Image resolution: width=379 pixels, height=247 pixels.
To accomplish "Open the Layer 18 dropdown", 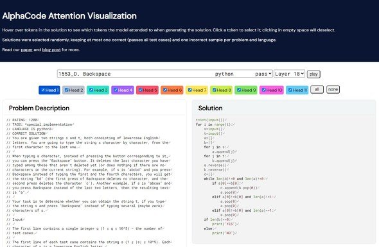I will point(289,74).
